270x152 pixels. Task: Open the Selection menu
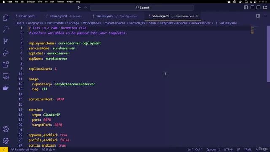[x=31, y=2]
